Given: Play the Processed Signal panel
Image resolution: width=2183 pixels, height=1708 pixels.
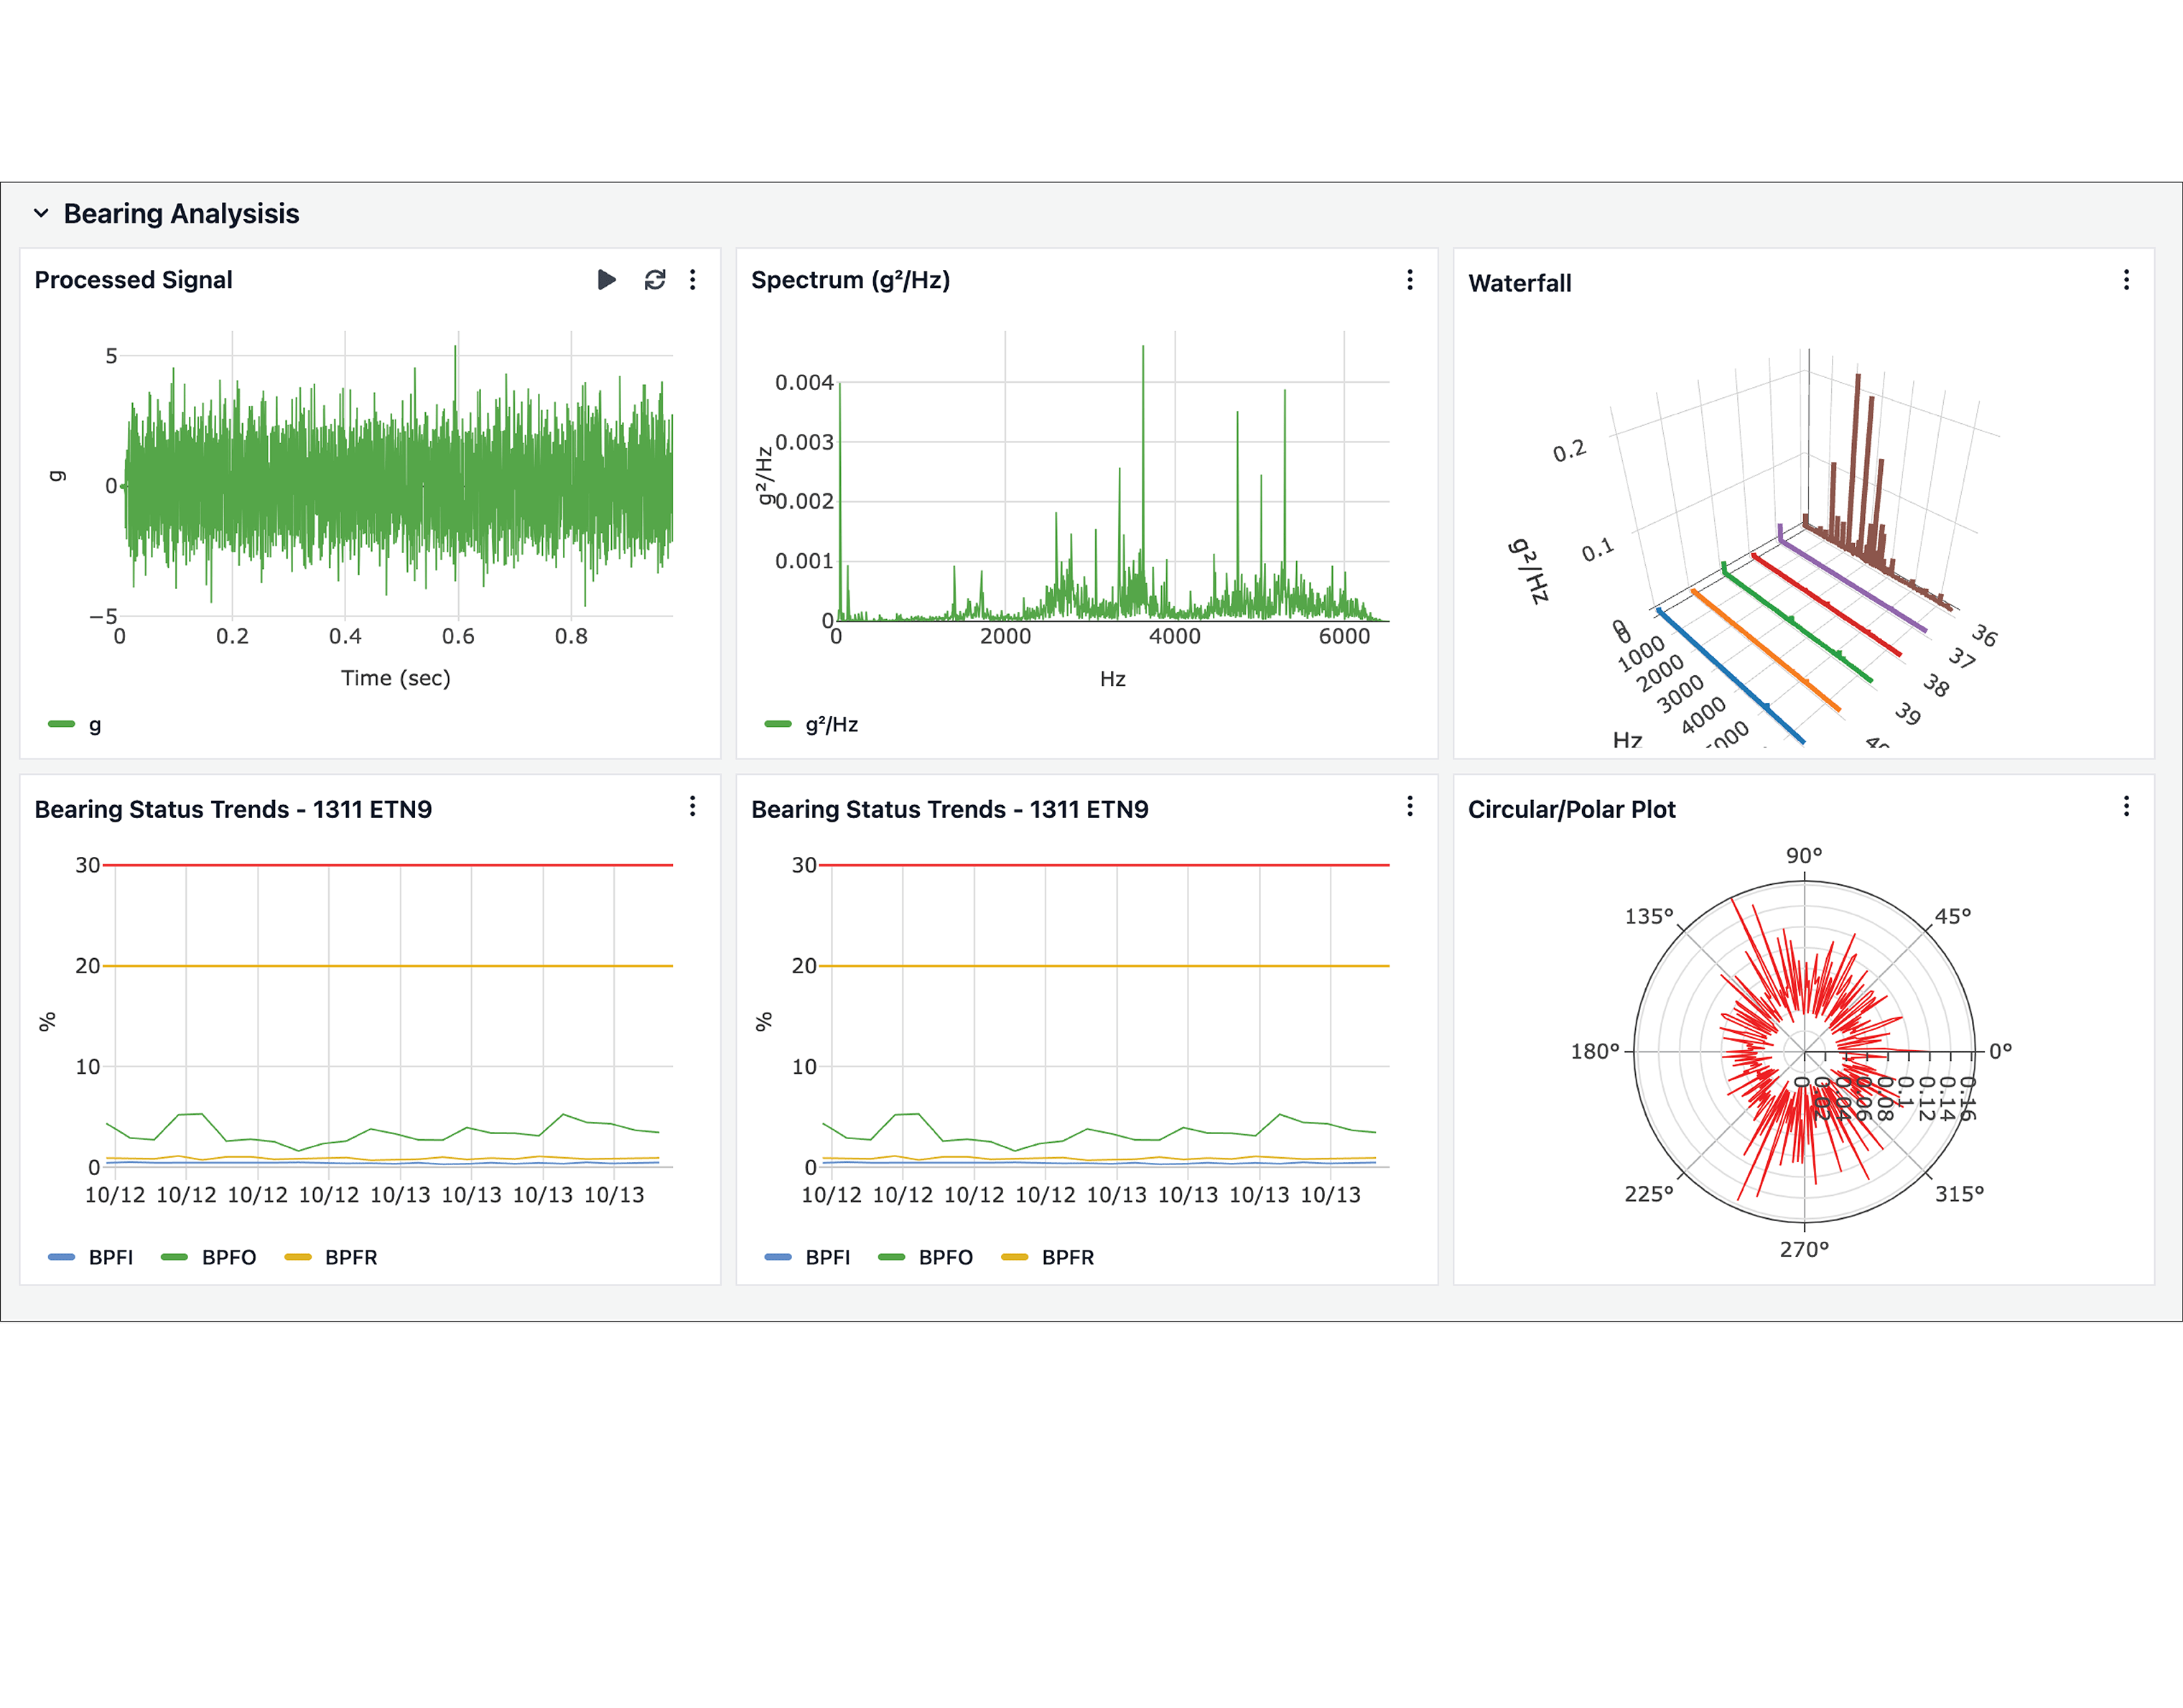Looking at the screenshot, I should click(x=606, y=280).
